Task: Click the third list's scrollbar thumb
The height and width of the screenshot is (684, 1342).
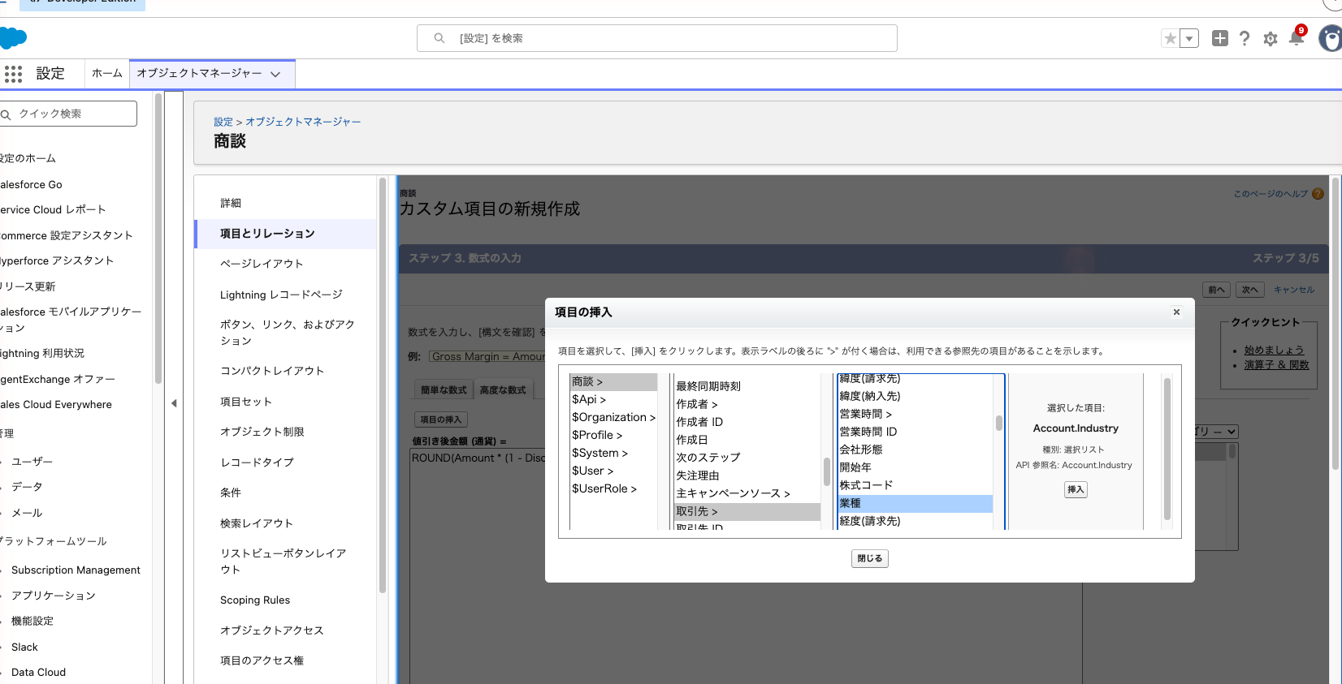Action: 998,423
